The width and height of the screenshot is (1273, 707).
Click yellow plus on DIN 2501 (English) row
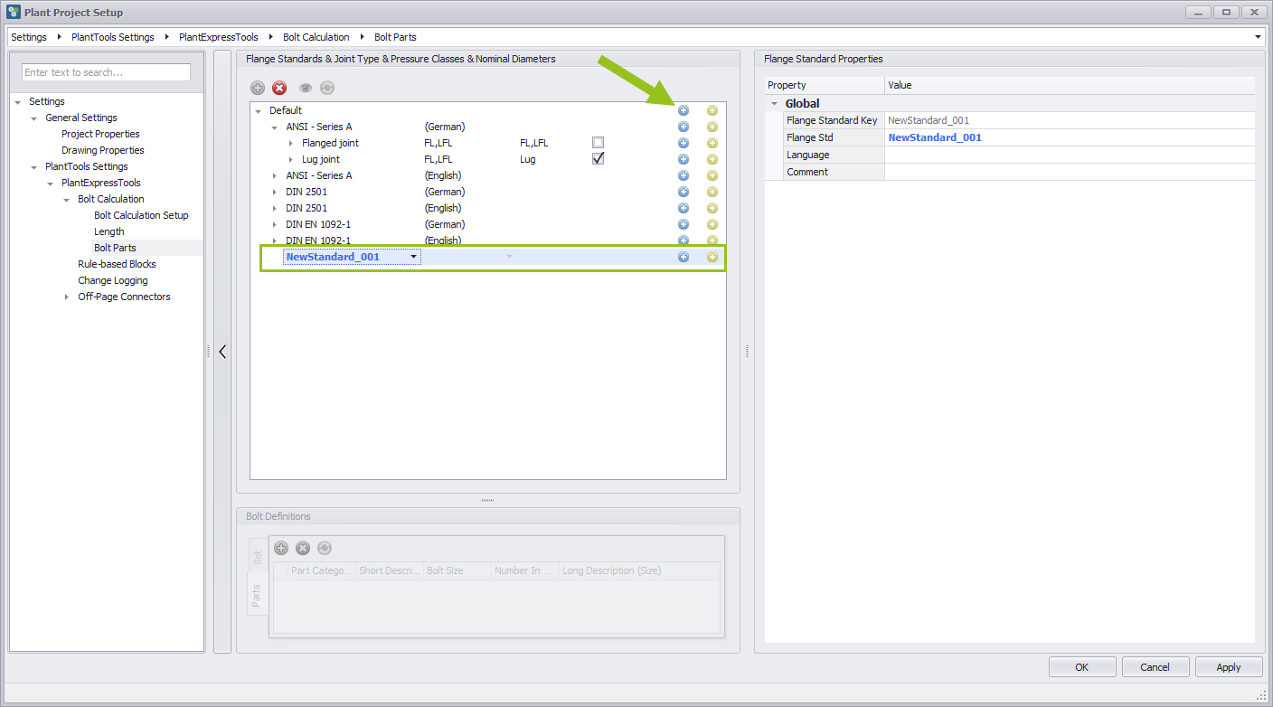point(712,208)
